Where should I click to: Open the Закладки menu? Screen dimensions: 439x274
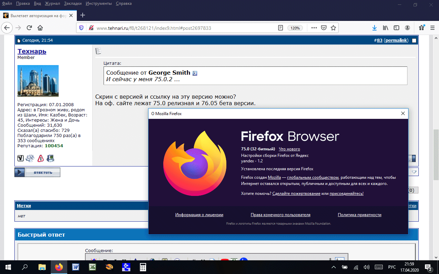(73, 3)
